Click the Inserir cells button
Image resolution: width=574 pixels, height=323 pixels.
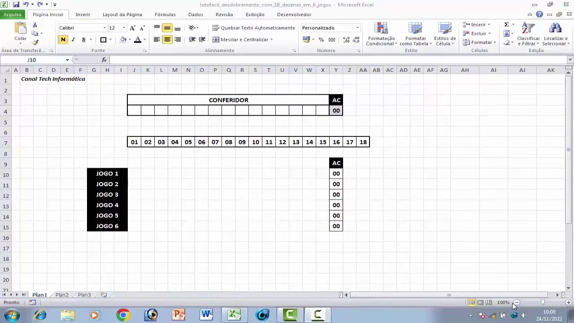tap(476, 25)
